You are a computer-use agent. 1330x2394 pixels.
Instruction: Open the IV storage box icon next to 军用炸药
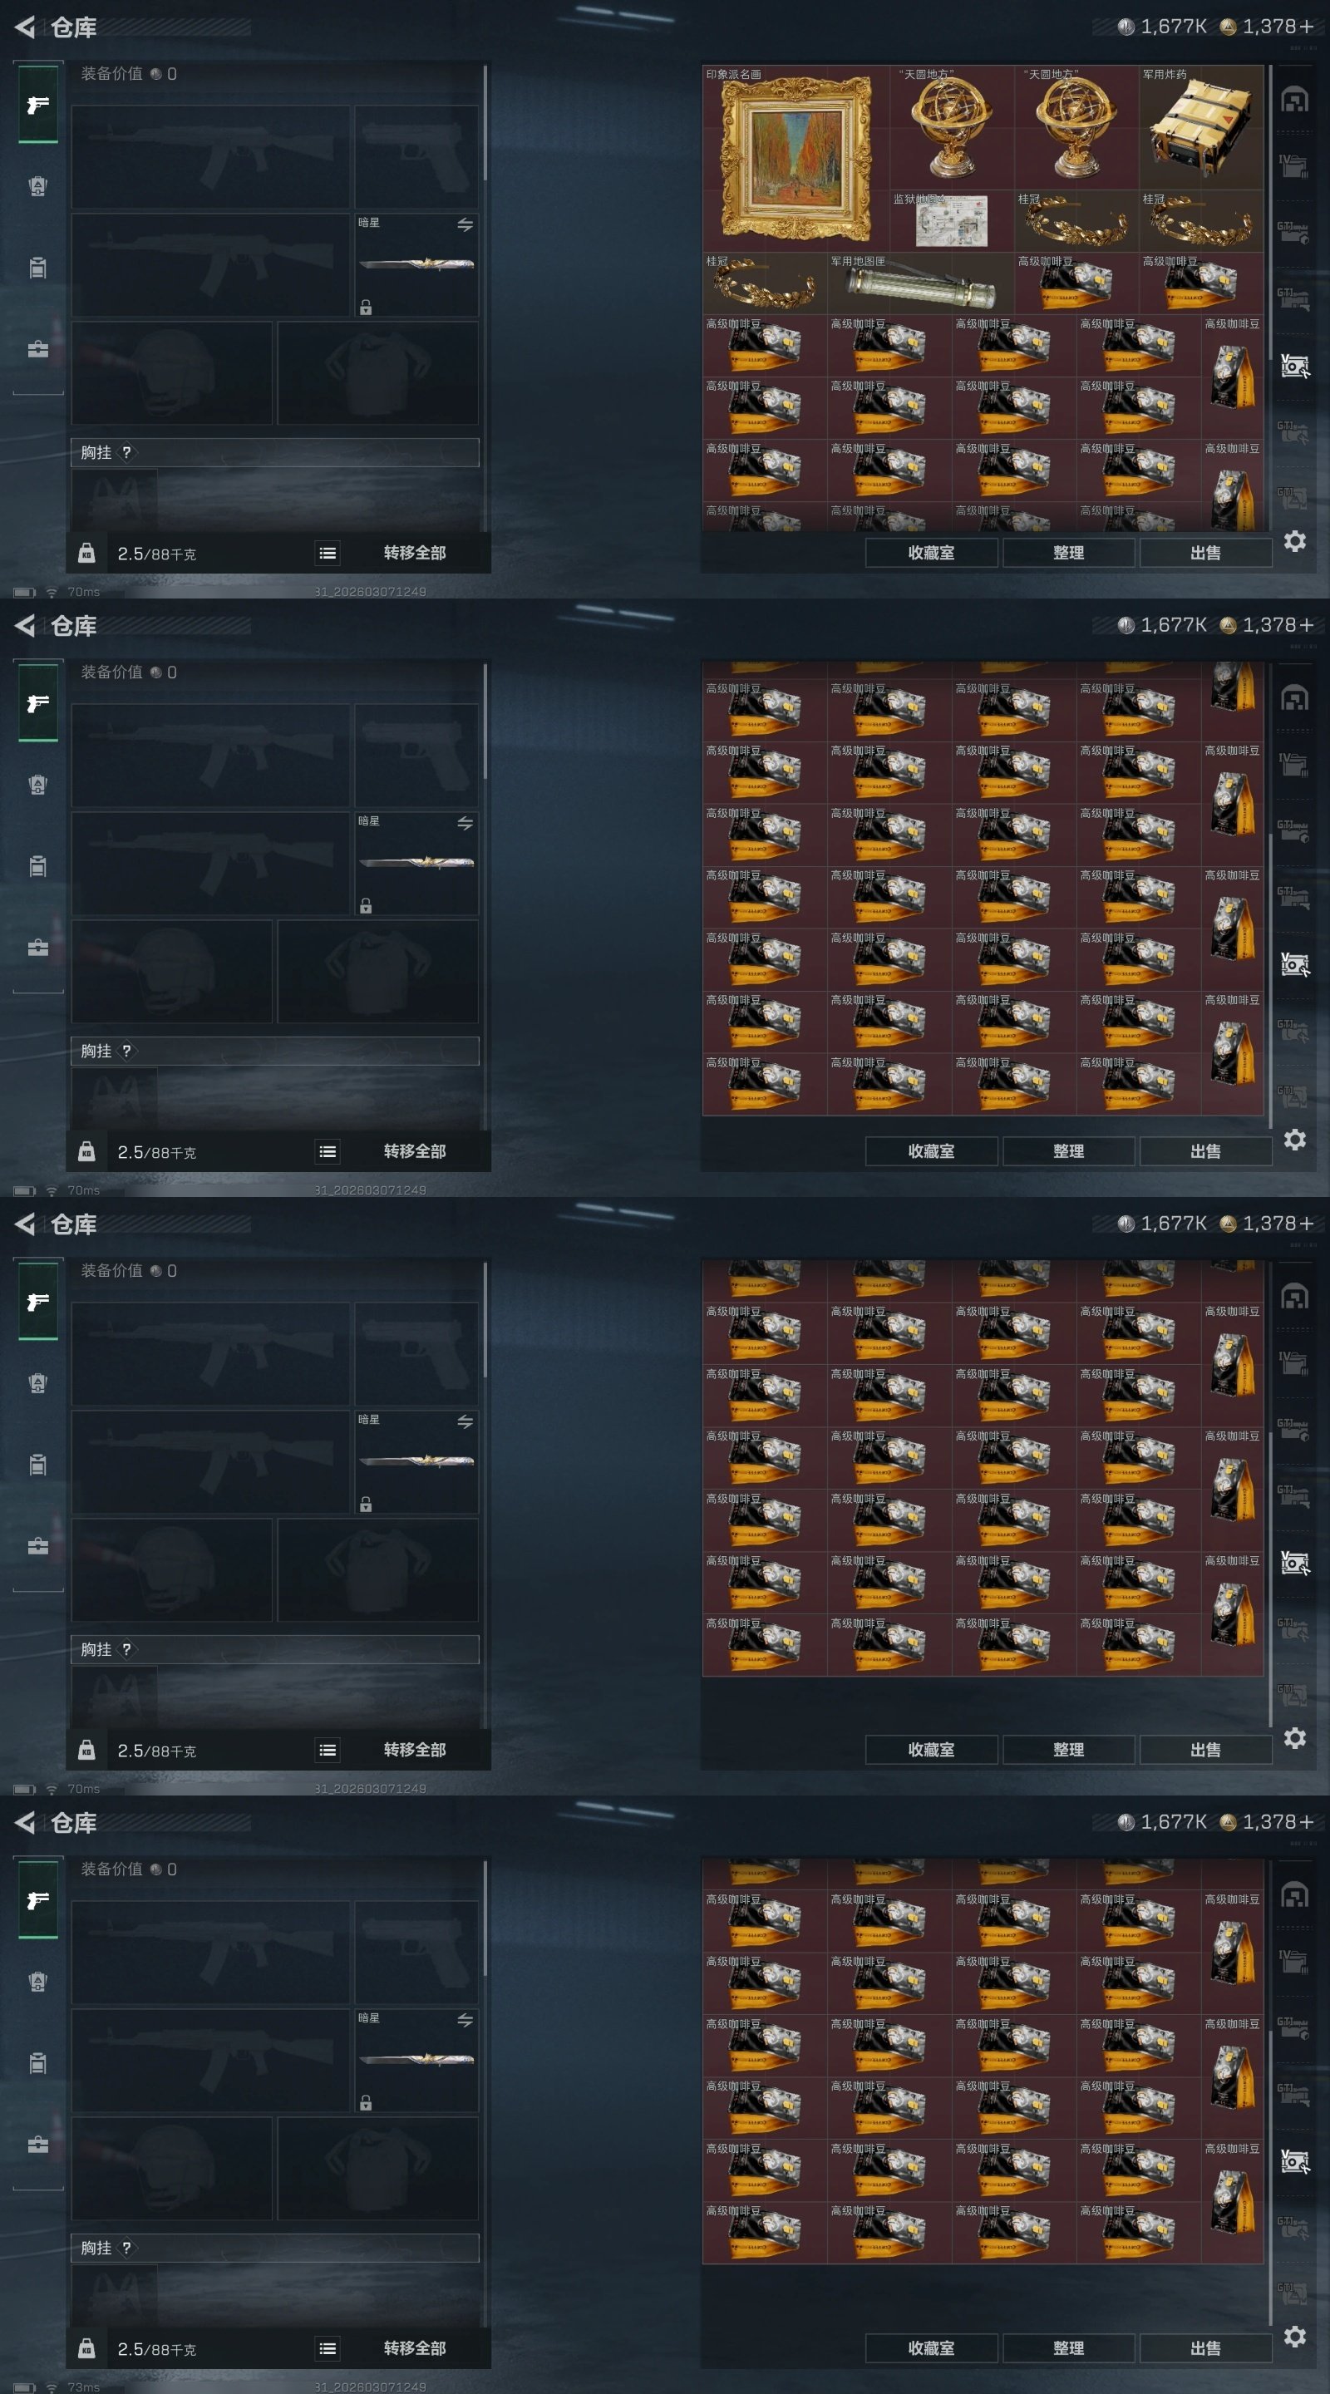[1293, 166]
